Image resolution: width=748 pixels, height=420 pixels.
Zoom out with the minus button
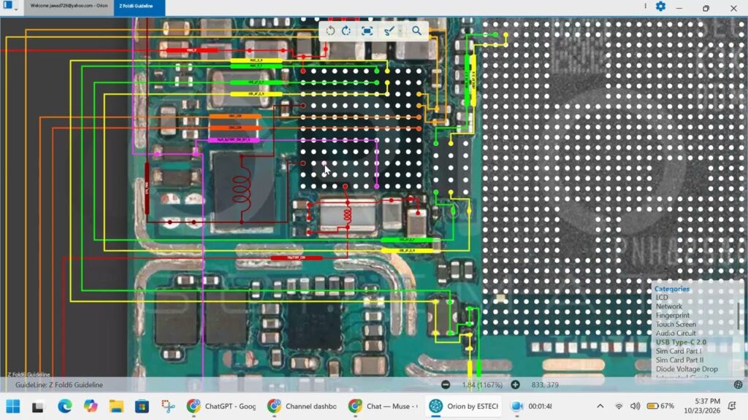coord(446,385)
